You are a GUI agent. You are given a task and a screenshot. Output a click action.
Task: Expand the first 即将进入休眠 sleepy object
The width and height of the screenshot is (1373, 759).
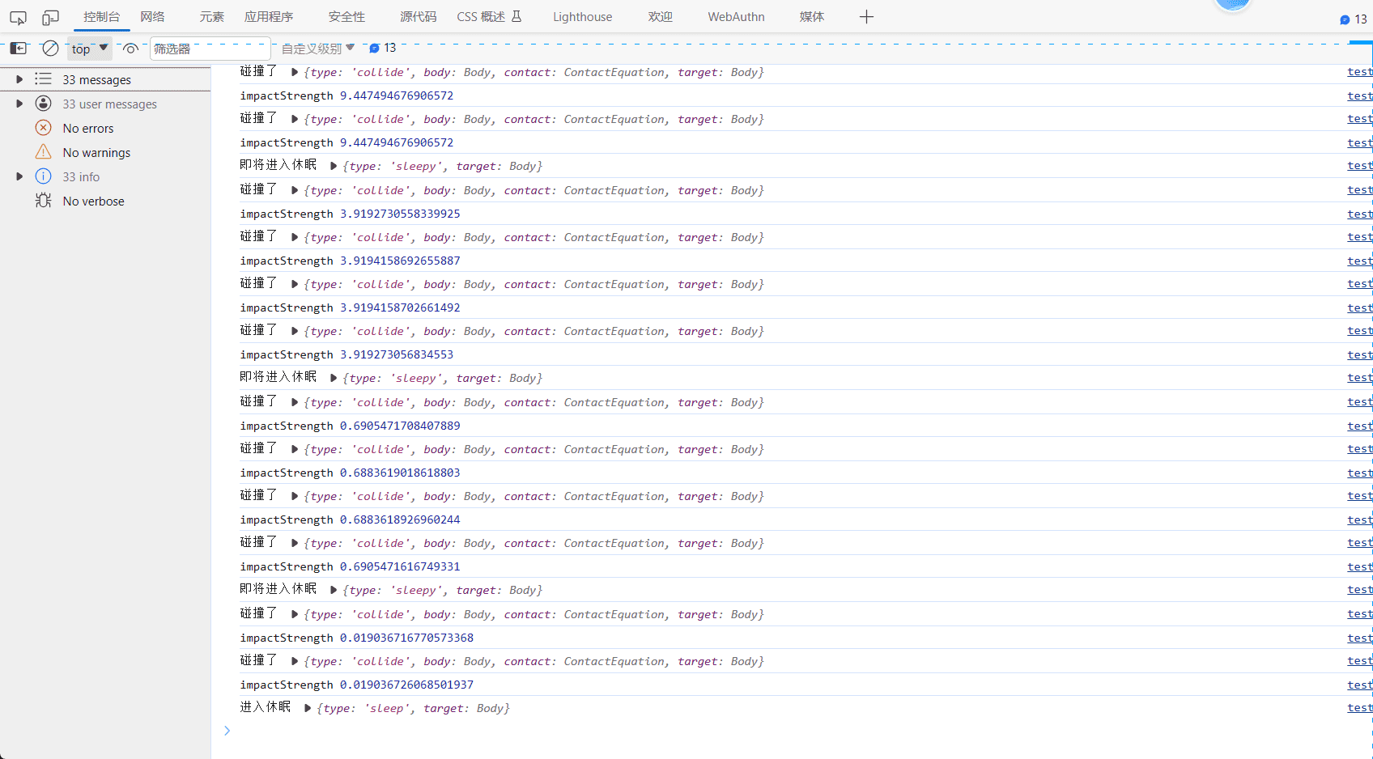coord(334,166)
